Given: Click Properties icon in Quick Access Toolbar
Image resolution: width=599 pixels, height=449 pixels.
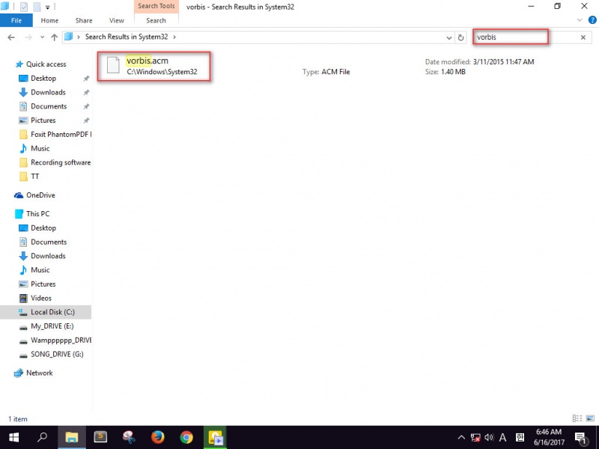Looking at the screenshot, I should pos(24,7).
